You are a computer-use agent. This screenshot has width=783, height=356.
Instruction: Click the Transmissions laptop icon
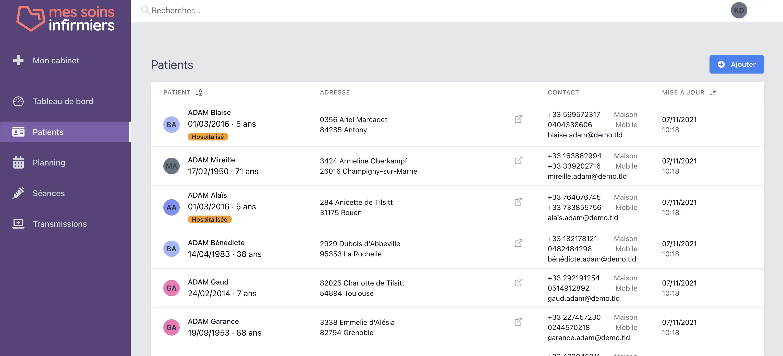click(18, 224)
